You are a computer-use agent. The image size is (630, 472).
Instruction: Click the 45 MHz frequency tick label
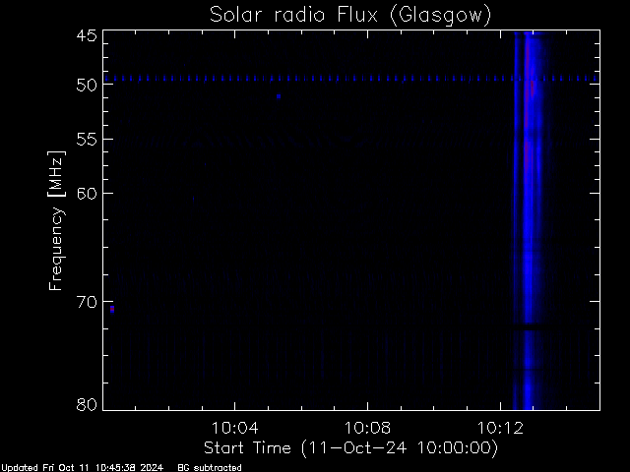87,35
